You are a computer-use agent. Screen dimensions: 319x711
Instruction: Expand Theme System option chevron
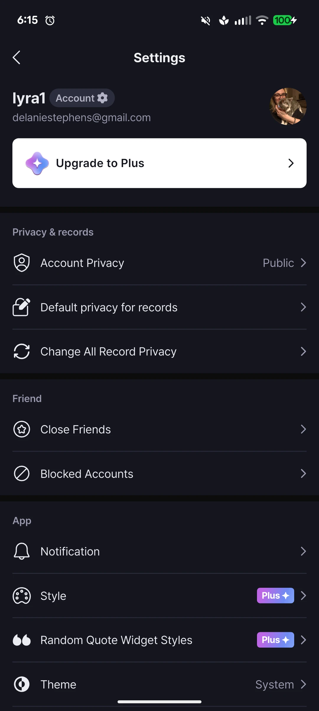click(x=303, y=684)
